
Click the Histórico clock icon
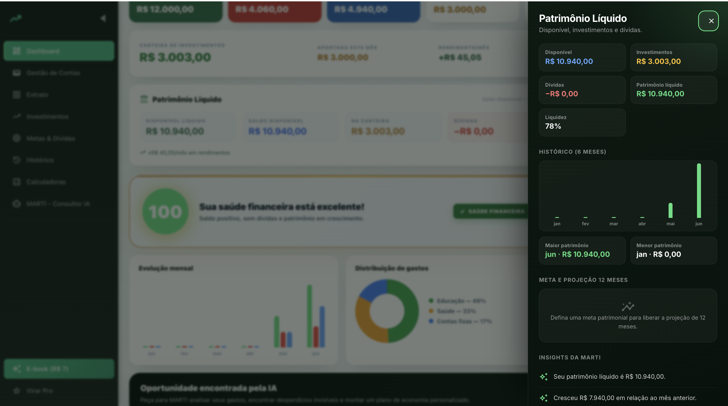point(17,160)
